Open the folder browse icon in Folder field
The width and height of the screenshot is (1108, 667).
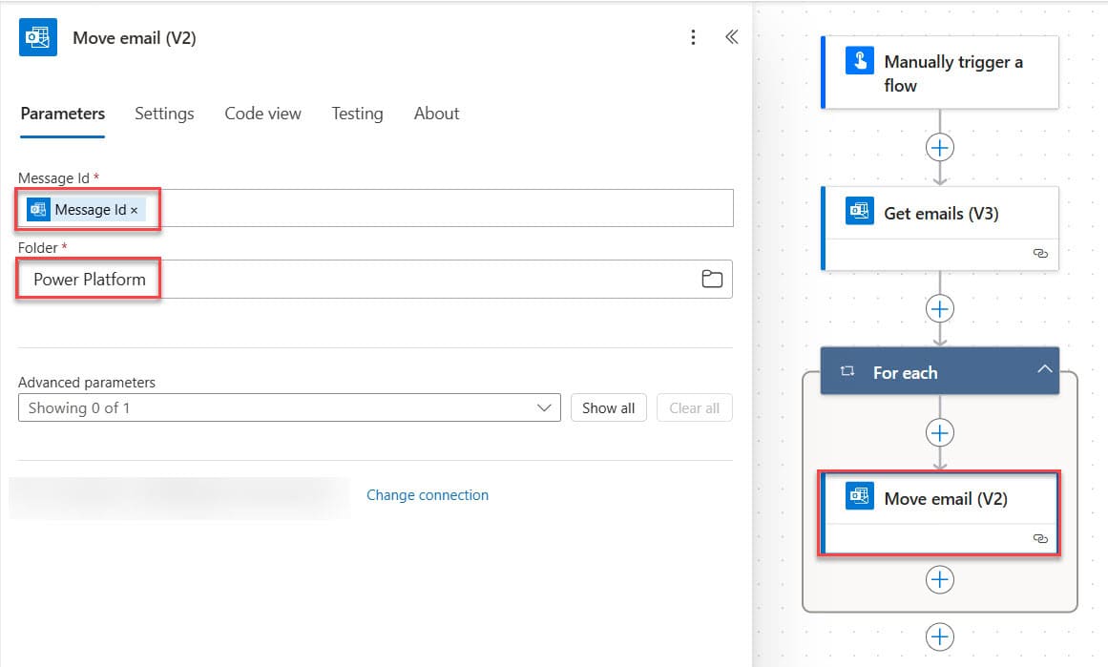712,278
